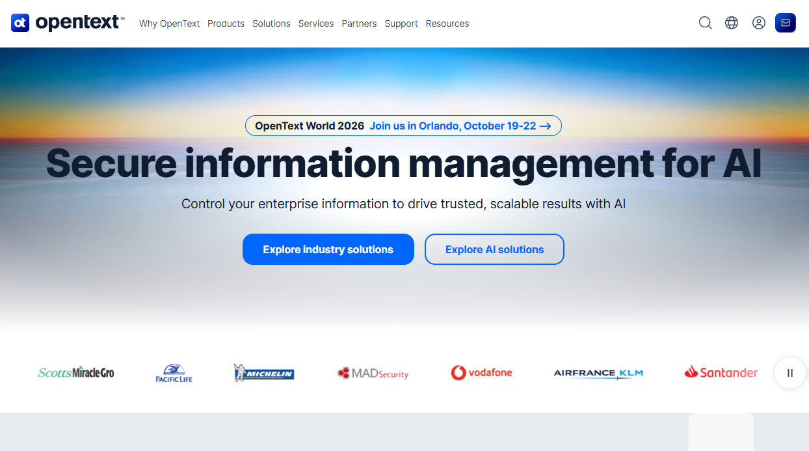Click the 'Control your enterprise information' subheading
Viewport: 809px width, 451px height.
pos(404,204)
